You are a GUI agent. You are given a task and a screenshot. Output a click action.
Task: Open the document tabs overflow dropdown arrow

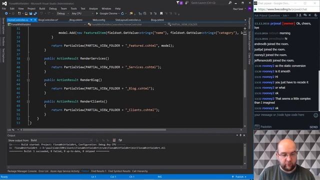coord(245,20)
